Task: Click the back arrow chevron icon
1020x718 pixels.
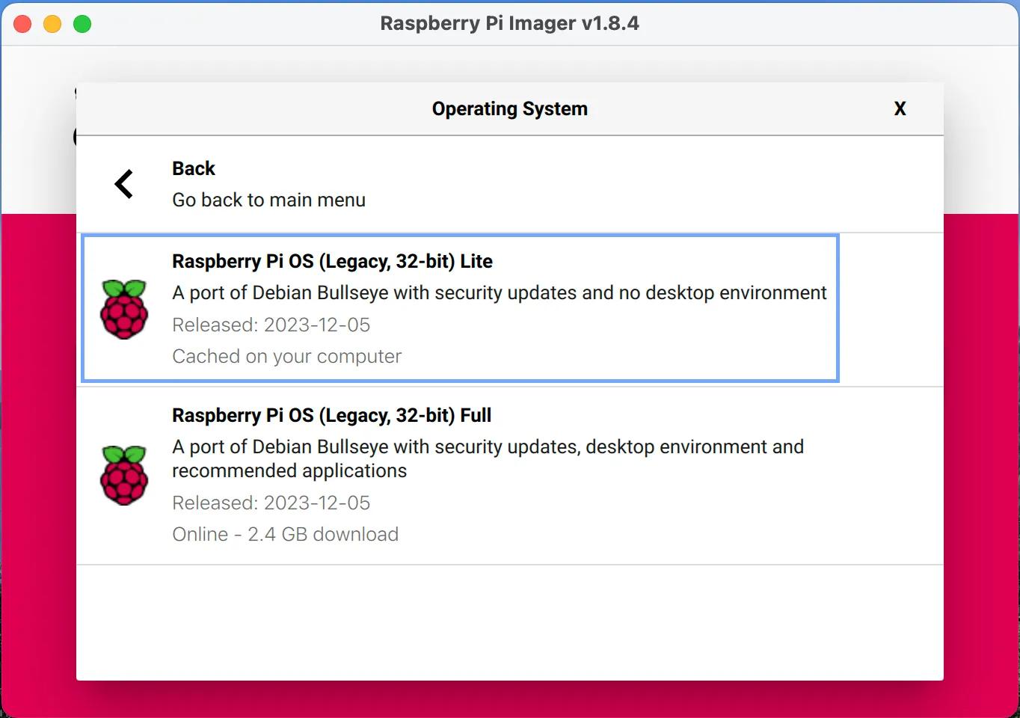Action: (x=123, y=183)
